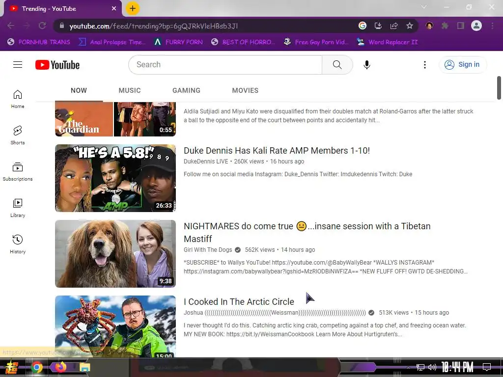The height and width of the screenshot is (377, 503).
Task: Reload the page
Action: pos(42,26)
